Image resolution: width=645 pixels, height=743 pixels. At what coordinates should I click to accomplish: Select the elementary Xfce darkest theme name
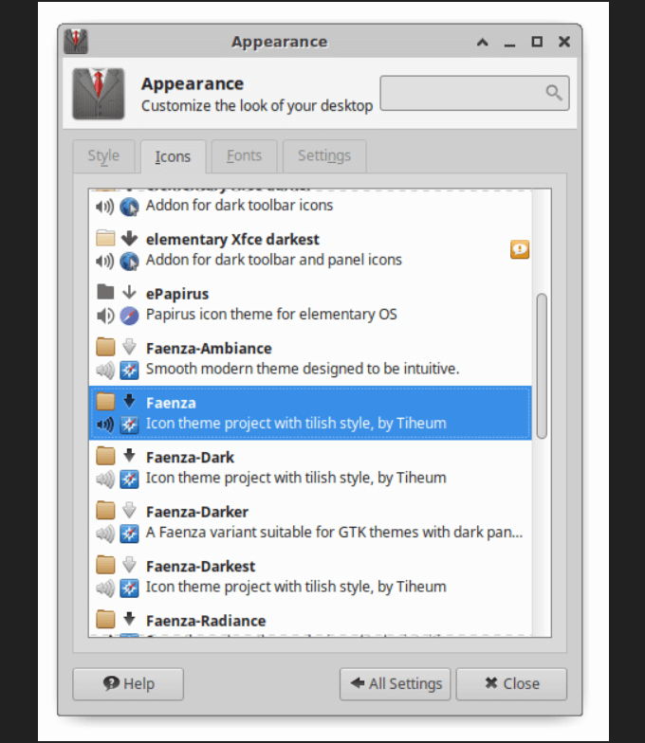tap(232, 240)
